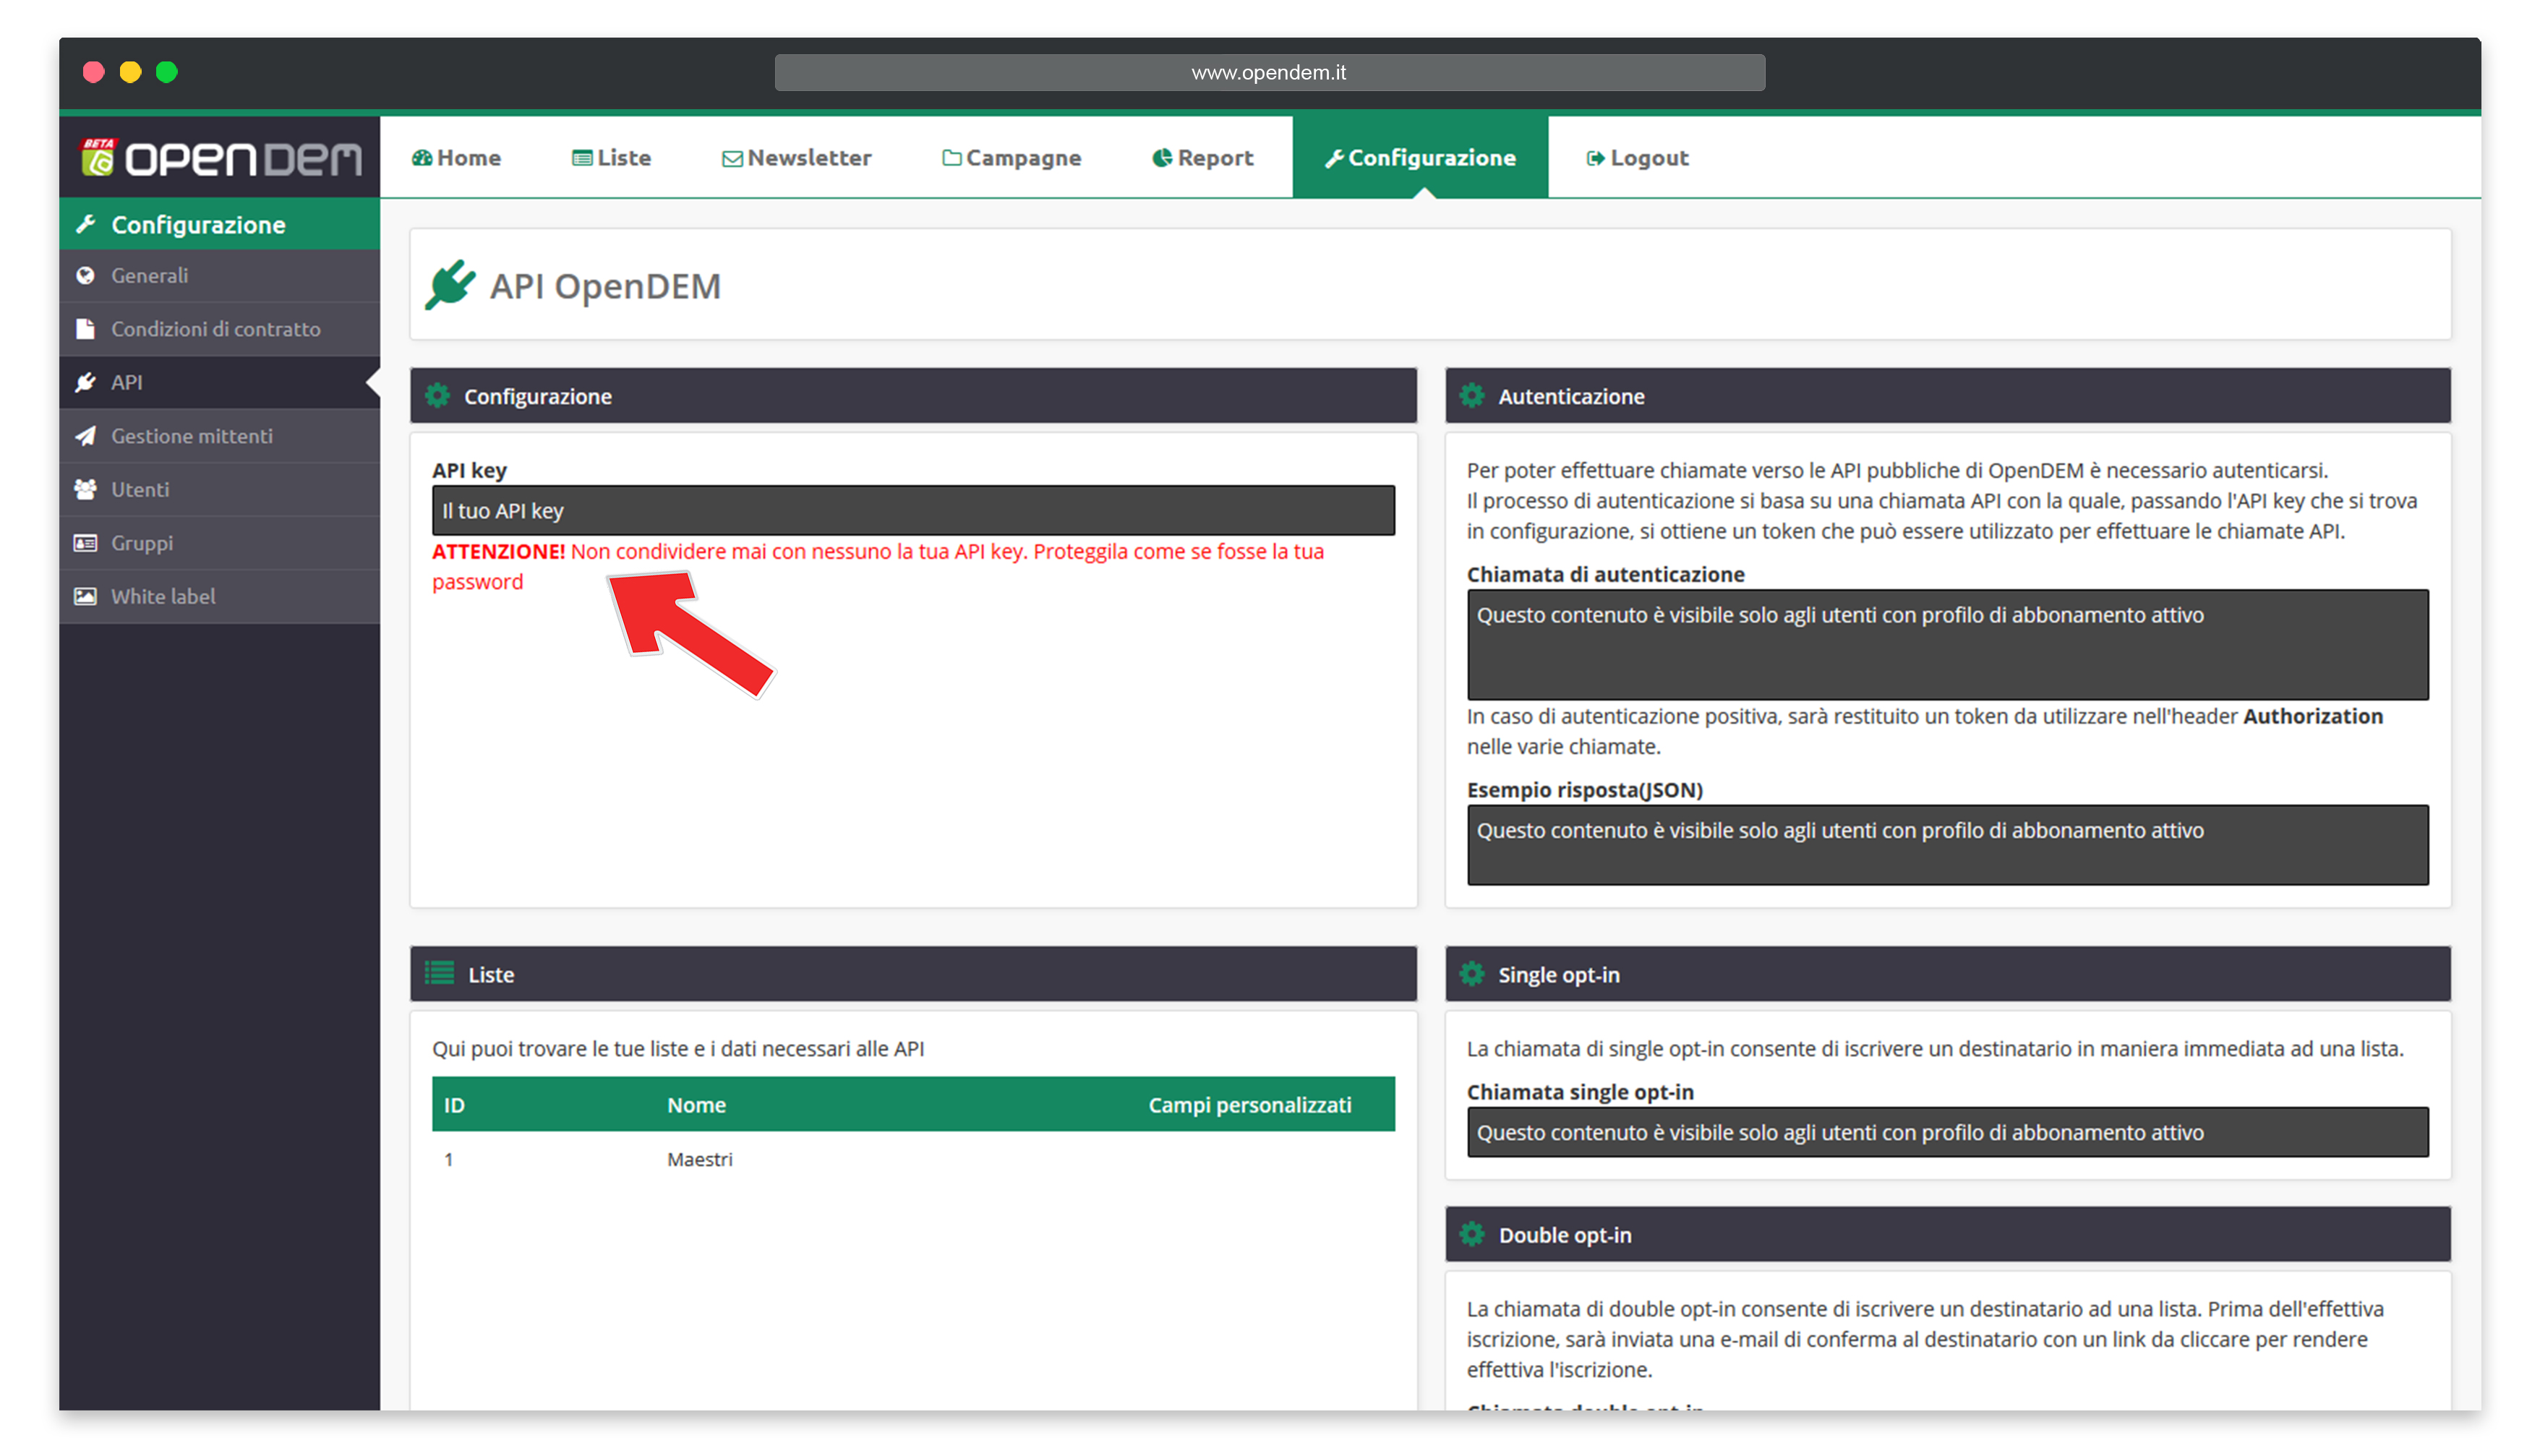
Task: Click the plug icon beside sidebar API
Action: pos(86,382)
